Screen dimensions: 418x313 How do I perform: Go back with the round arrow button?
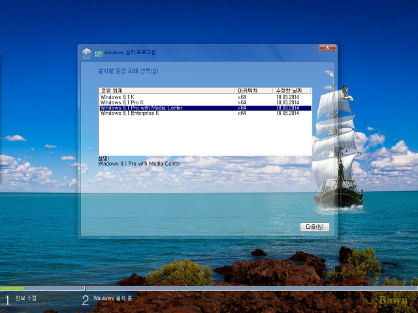[87, 53]
